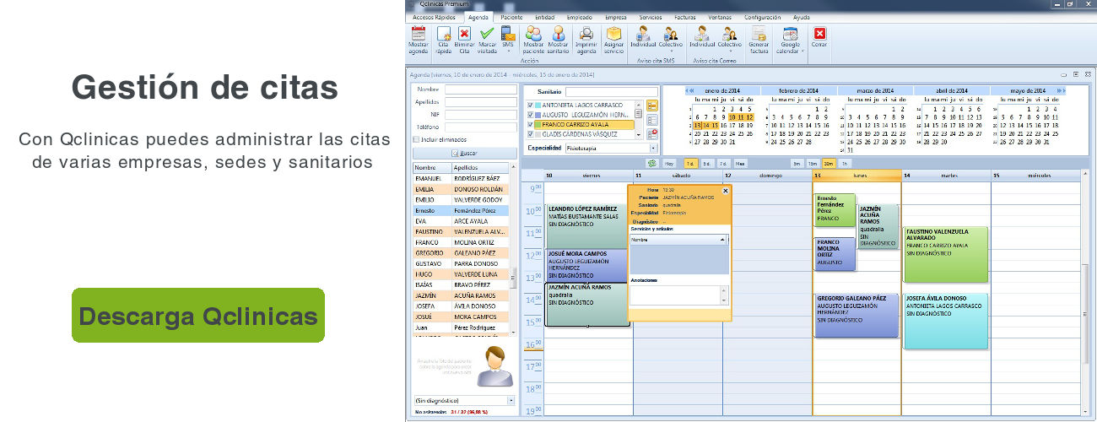Select patient row Ernesto Fernández Pérez

(x=462, y=209)
